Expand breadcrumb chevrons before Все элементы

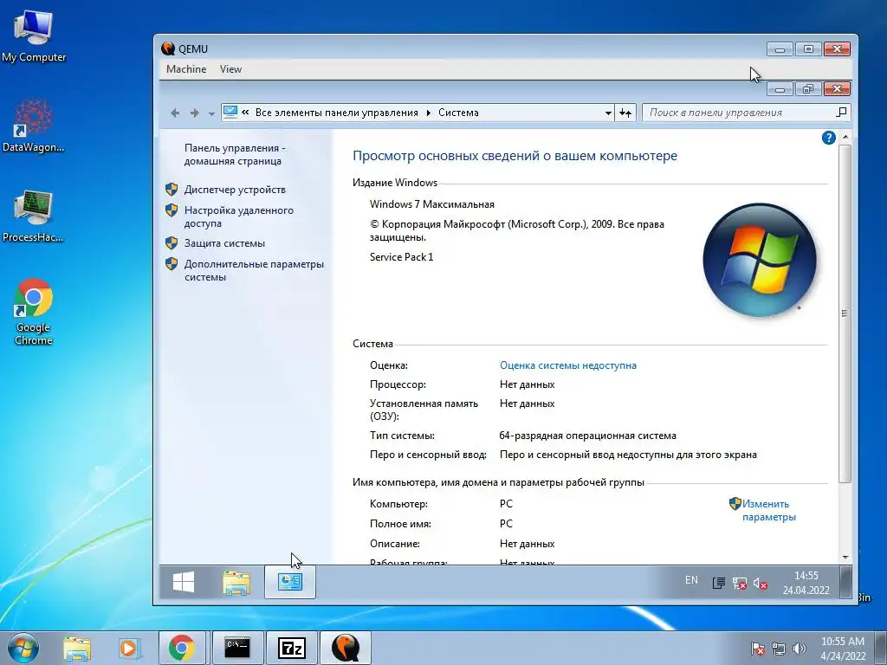point(245,112)
